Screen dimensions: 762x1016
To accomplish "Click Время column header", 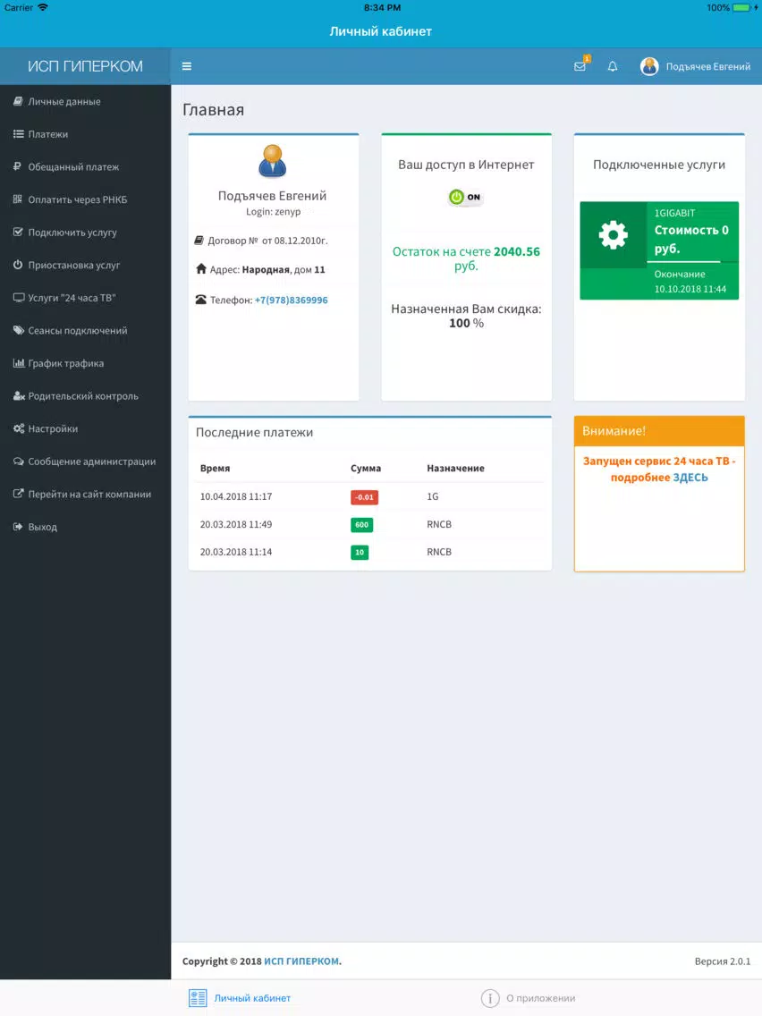I will pos(216,469).
